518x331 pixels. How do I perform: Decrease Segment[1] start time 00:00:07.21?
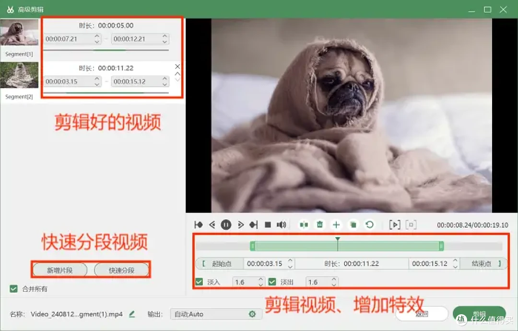97,42
